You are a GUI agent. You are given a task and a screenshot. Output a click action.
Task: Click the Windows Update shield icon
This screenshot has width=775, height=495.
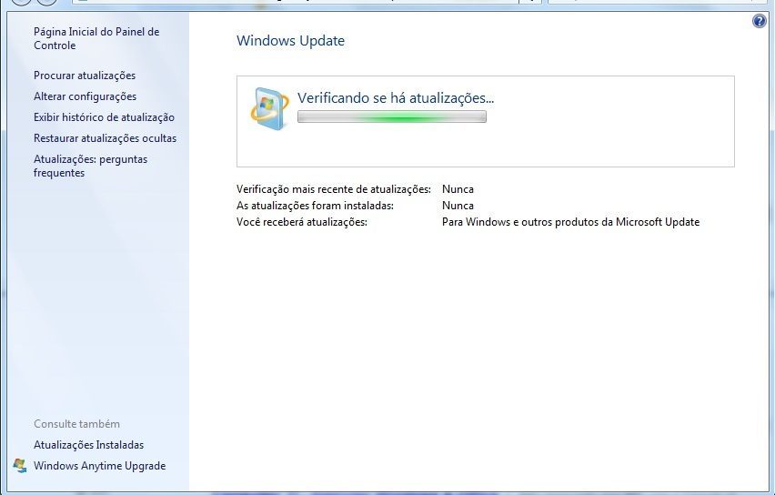point(269,109)
